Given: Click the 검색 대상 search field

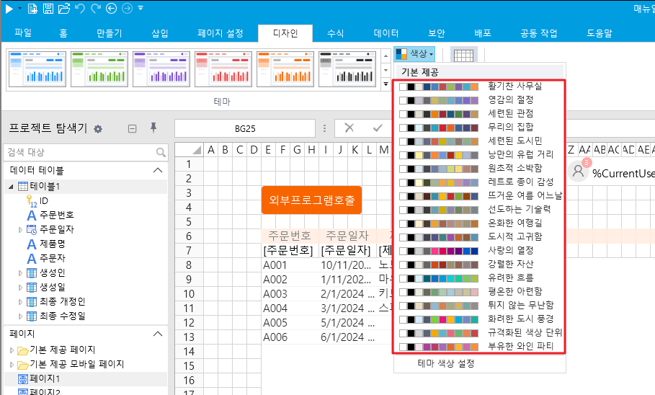Looking at the screenshot, I should 79,153.
